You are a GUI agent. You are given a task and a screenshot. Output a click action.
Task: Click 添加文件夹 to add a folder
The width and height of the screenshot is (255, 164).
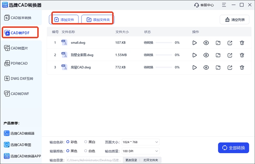click(x=98, y=20)
